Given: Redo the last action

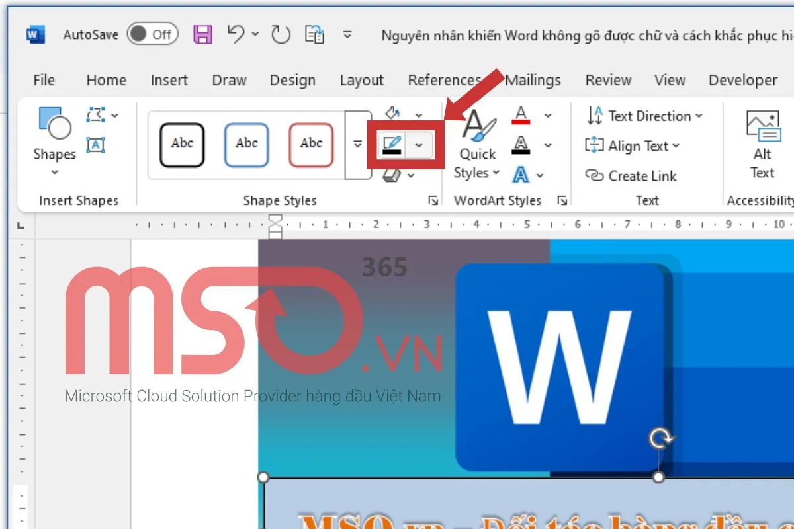Looking at the screenshot, I should (x=280, y=34).
